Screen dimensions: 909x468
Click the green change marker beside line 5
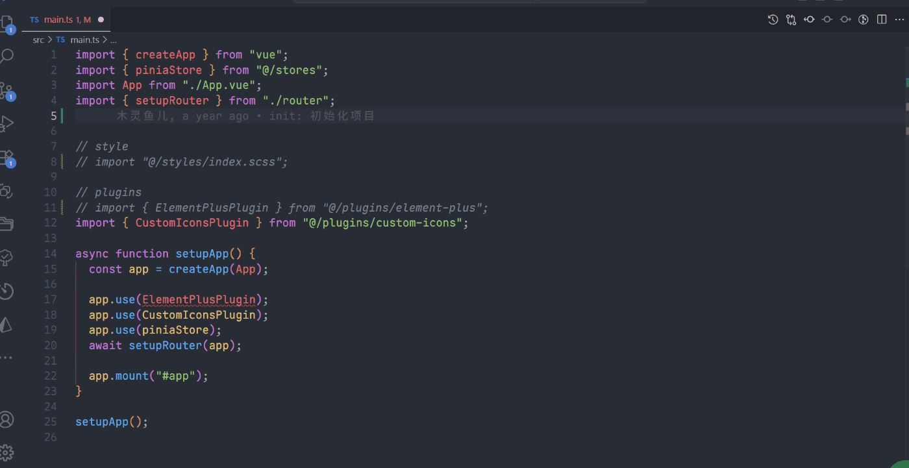tap(62, 116)
